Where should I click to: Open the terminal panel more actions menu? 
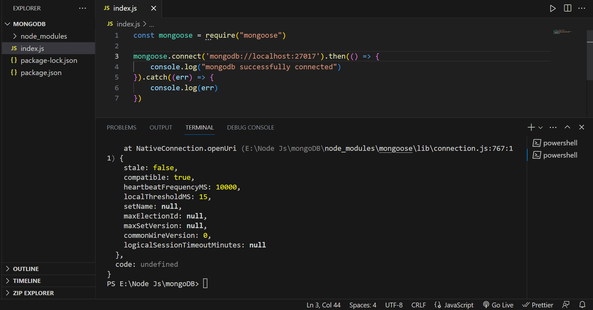pyautogui.click(x=553, y=127)
